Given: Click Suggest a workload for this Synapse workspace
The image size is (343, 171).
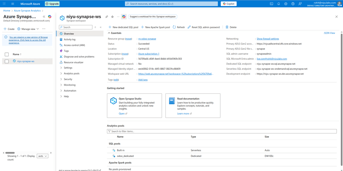Looking at the screenshot, I should coord(152,17).
